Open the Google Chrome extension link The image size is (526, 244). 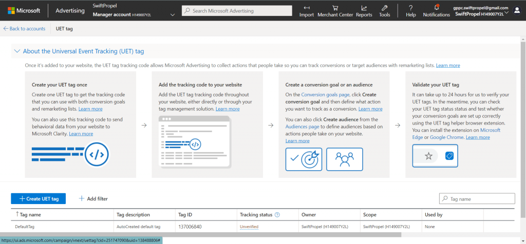coord(447,137)
